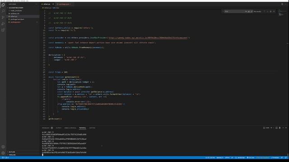Change end of line sequence LF
The image size is (289, 162).
(x=232, y=157)
